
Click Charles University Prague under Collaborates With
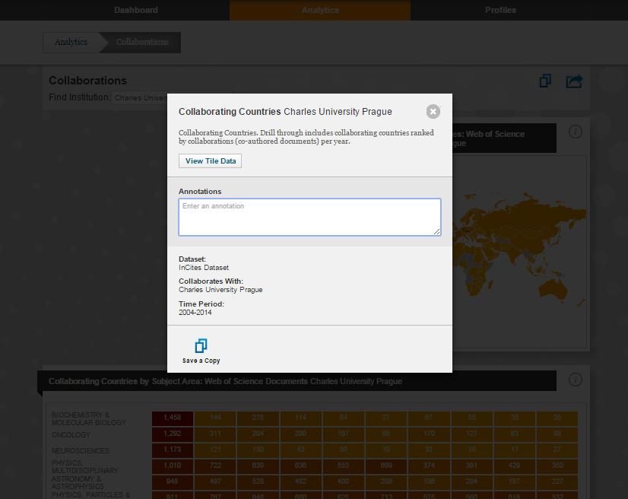click(220, 290)
